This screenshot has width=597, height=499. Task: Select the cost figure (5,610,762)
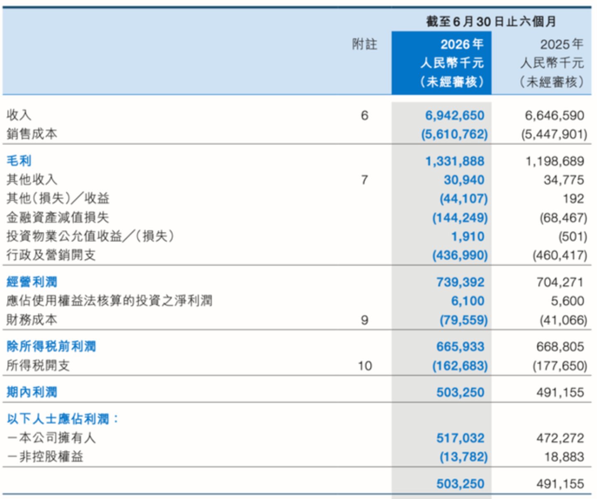[455, 134]
